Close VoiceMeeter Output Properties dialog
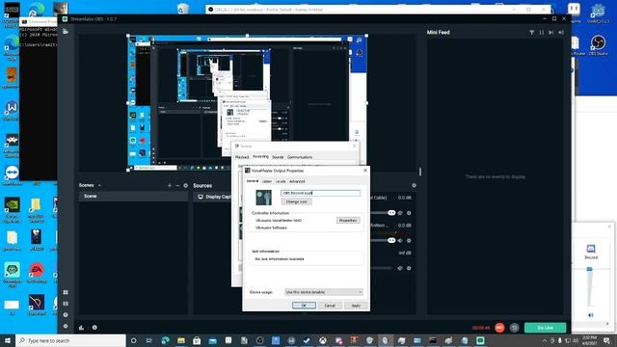The height and width of the screenshot is (347, 617). point(364,171)
